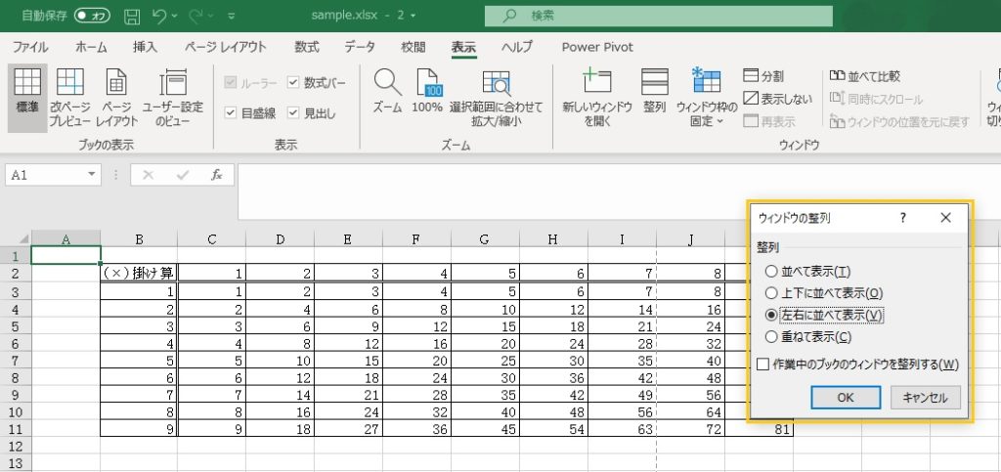
Task: Open the Data (データ) ribbon tab
Action: (x=359, y=47)
